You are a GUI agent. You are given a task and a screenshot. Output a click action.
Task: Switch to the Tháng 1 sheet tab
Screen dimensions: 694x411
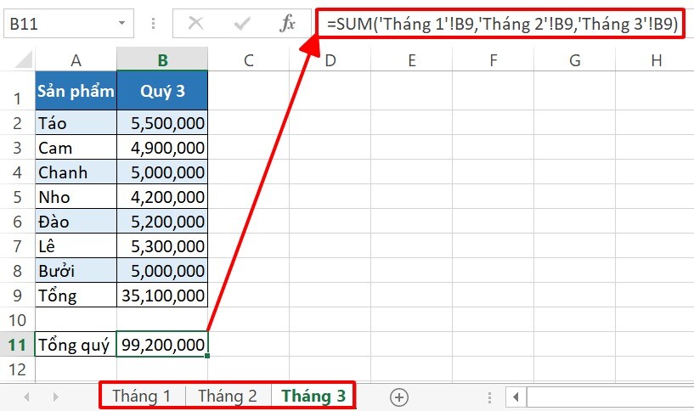[142, 396]
